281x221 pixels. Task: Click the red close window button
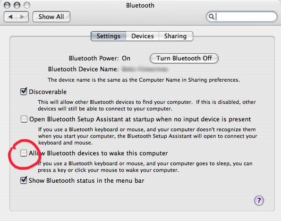[x=7, y=5]
